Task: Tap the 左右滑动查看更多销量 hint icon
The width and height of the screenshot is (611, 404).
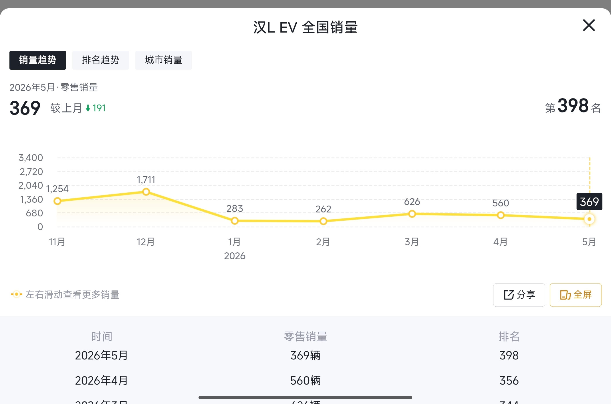Action: [16, 294]
